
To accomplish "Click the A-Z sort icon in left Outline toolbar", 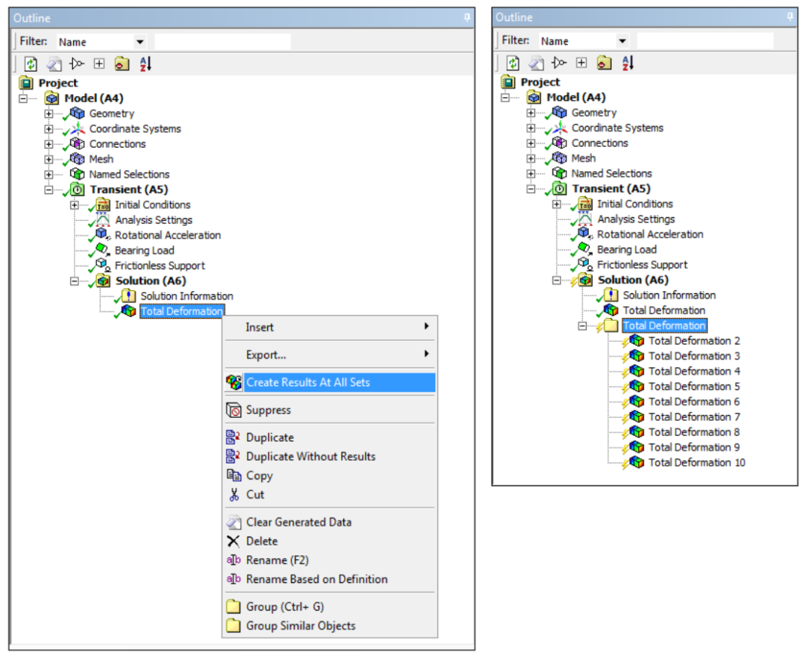I will [145, 64].
